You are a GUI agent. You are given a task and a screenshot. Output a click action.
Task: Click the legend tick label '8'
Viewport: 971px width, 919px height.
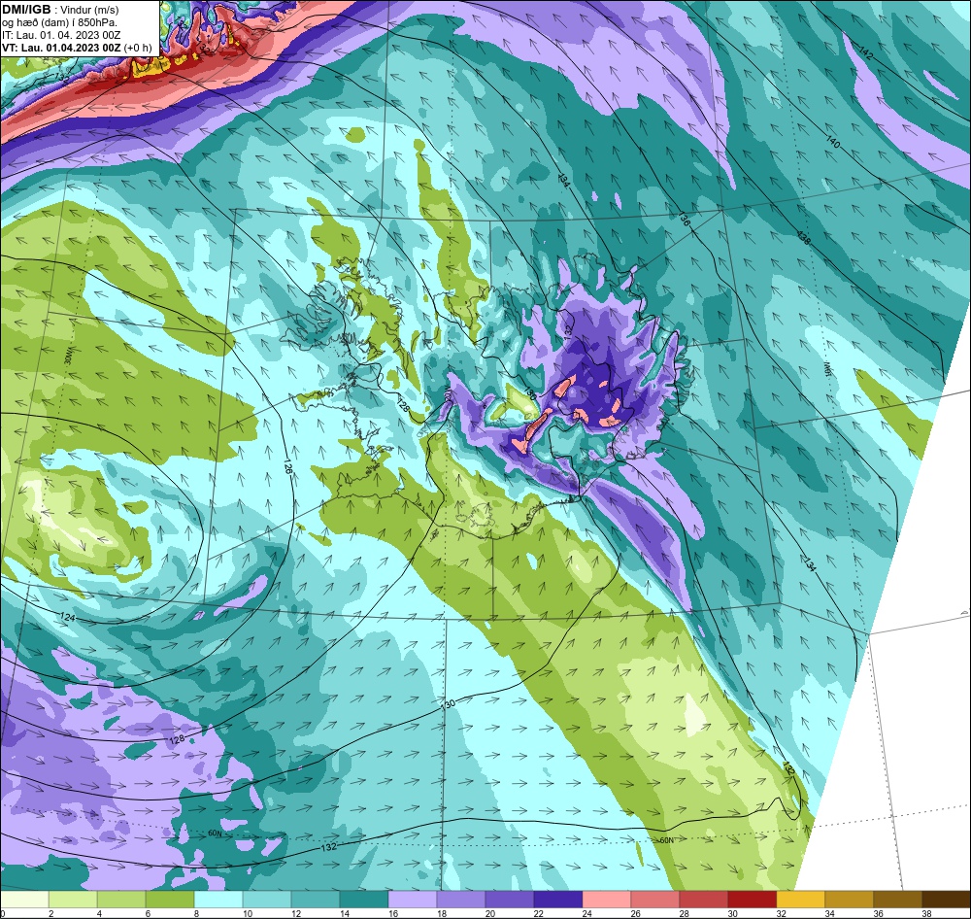196,913
